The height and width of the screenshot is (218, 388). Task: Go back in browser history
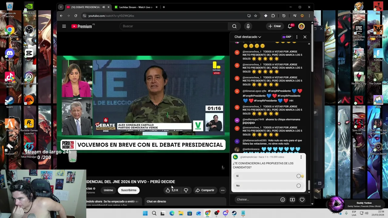tap(61, 16)
